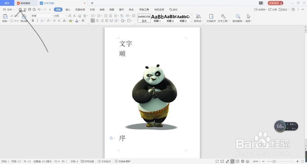The height and width of the screenshot is (164, 307).
Task: Toggle Italic formatting
Action: pyautogui.click(x=37, y=20)
